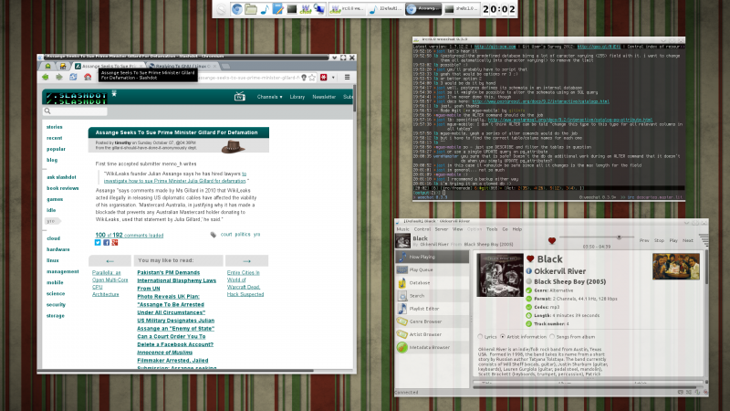
Task: Open the WeeChat launcher icon in panel
Action: pyautogui.click(x=306, y=9)
